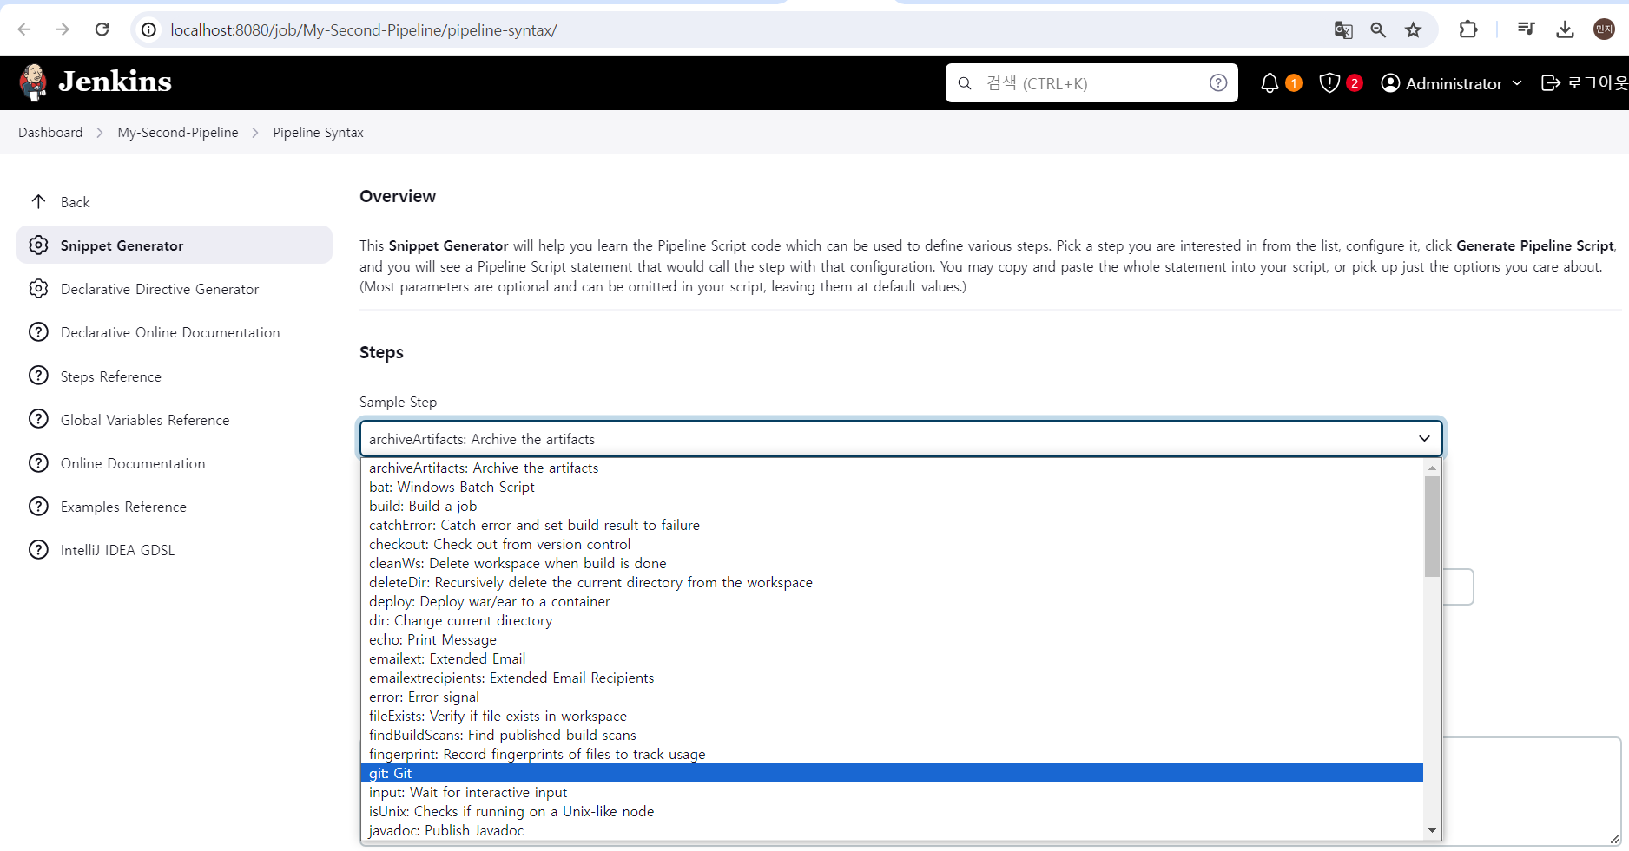The width and height of the screenshot is (1629, 851).
Task: Click the browser forward arrow
Action: (63, 29)
